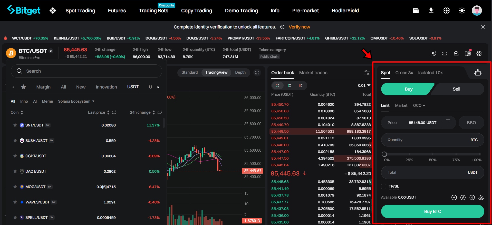
Task: Open the OCO order type dropdown
Action: 419,105
